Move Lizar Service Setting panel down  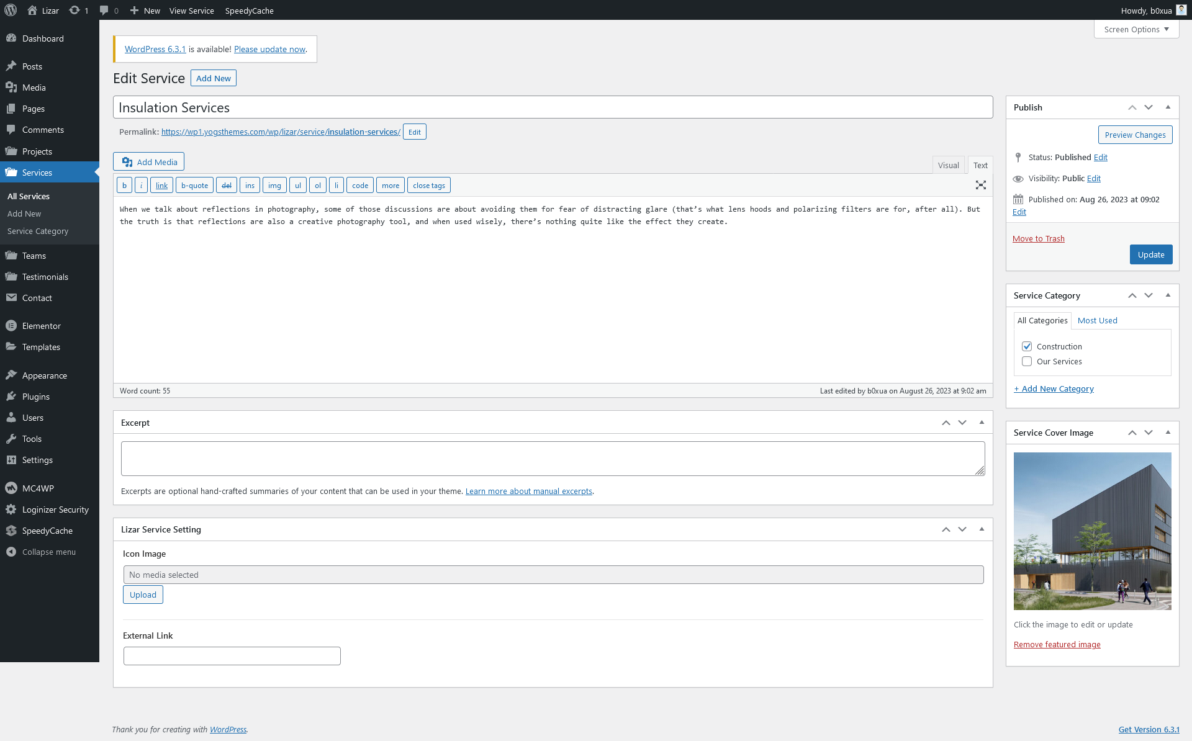[x=962, y=529]
